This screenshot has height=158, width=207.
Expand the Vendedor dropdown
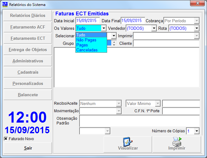(x=154, y=28)
